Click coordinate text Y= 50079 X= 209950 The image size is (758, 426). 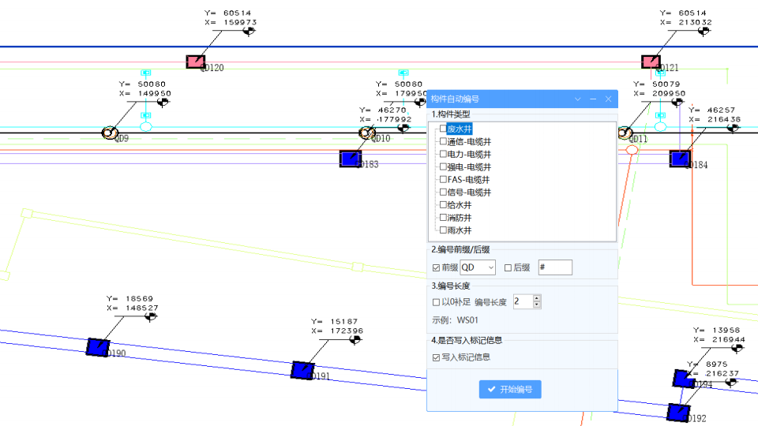tap(659, 89)
